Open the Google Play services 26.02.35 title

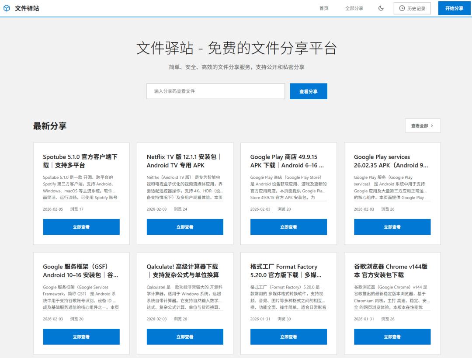[x=391, y=161]
